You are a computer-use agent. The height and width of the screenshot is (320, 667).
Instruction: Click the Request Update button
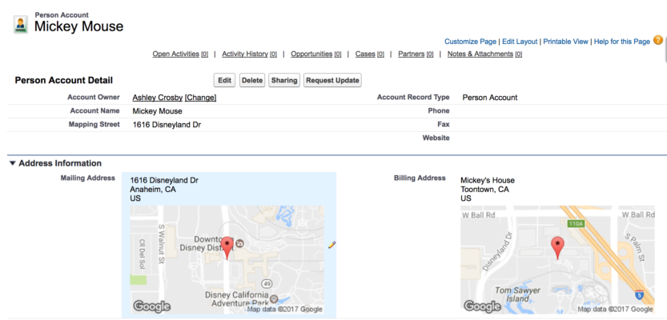click(x=332, y=80)
